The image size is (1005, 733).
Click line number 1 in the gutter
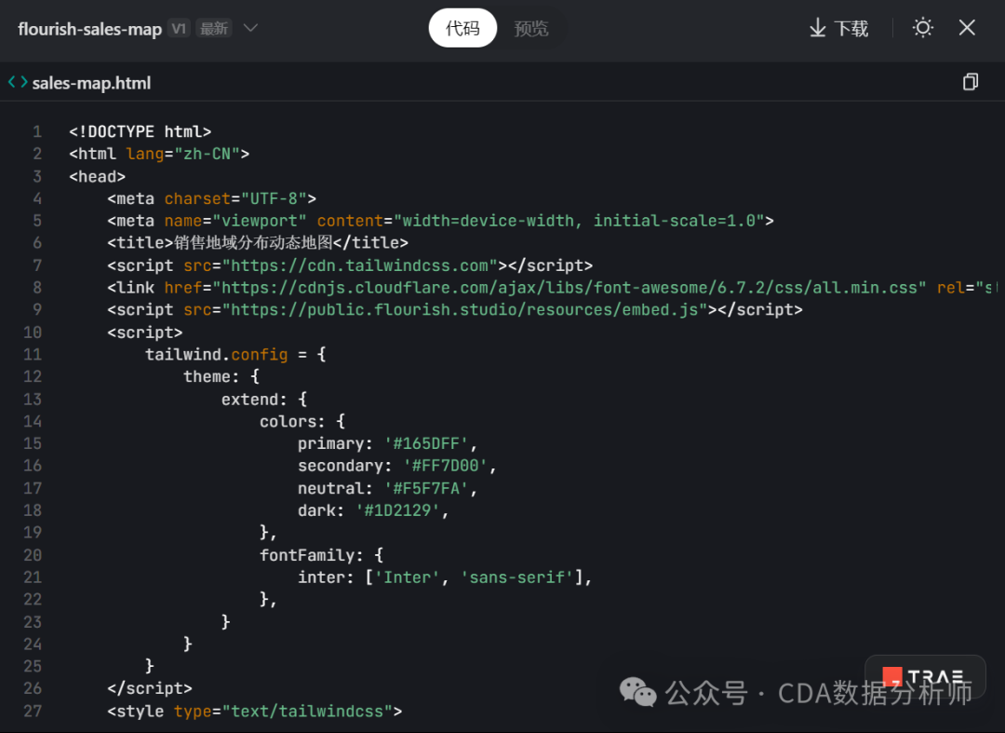37,131
